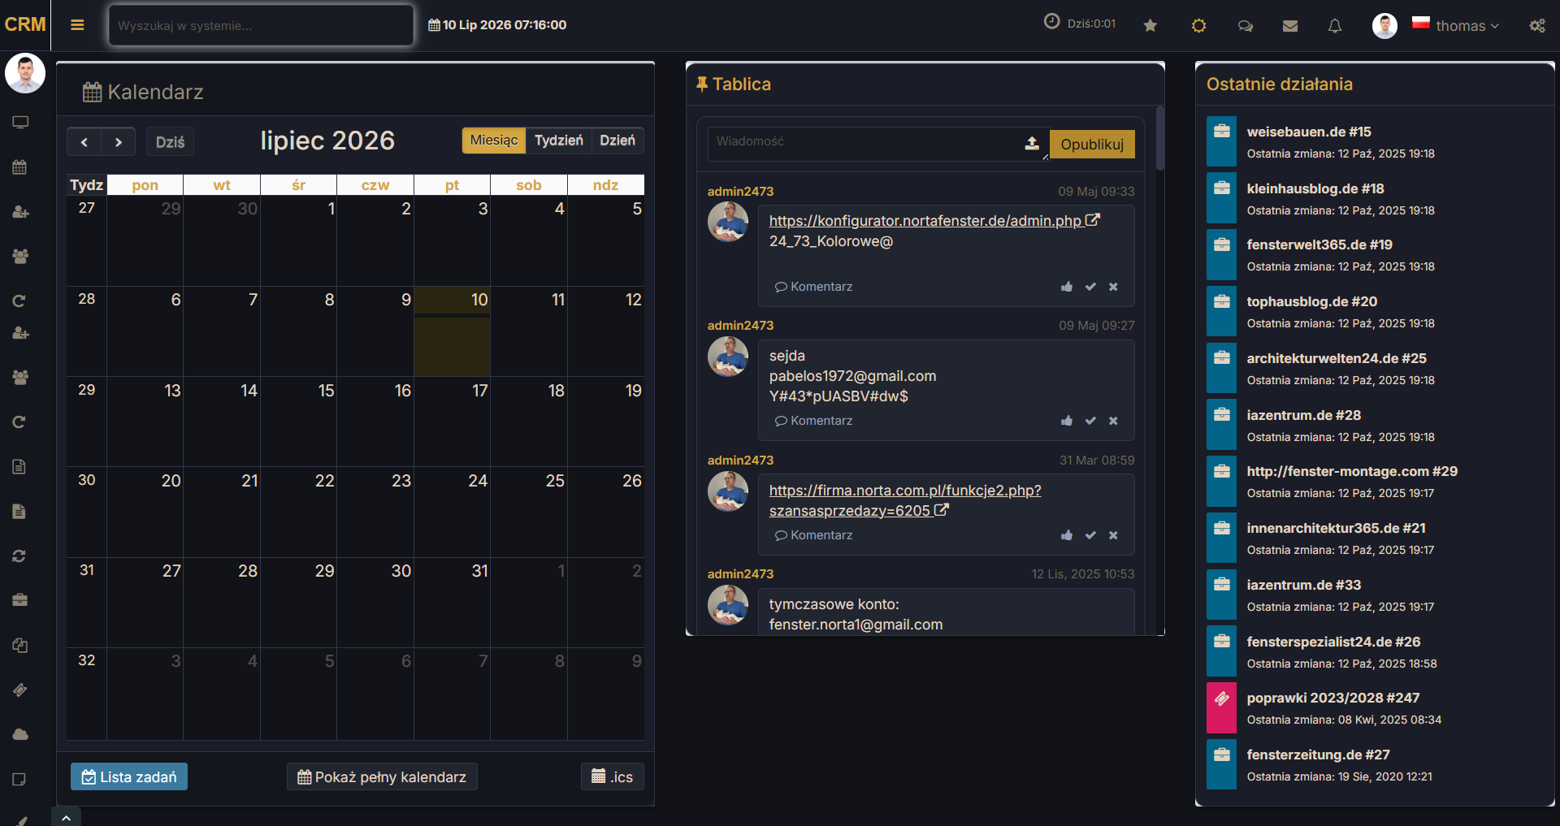The height and width of the screenshot is (826, 1560).
Task: Open the notifications bell icon
Action: (x=1335, y=26)
